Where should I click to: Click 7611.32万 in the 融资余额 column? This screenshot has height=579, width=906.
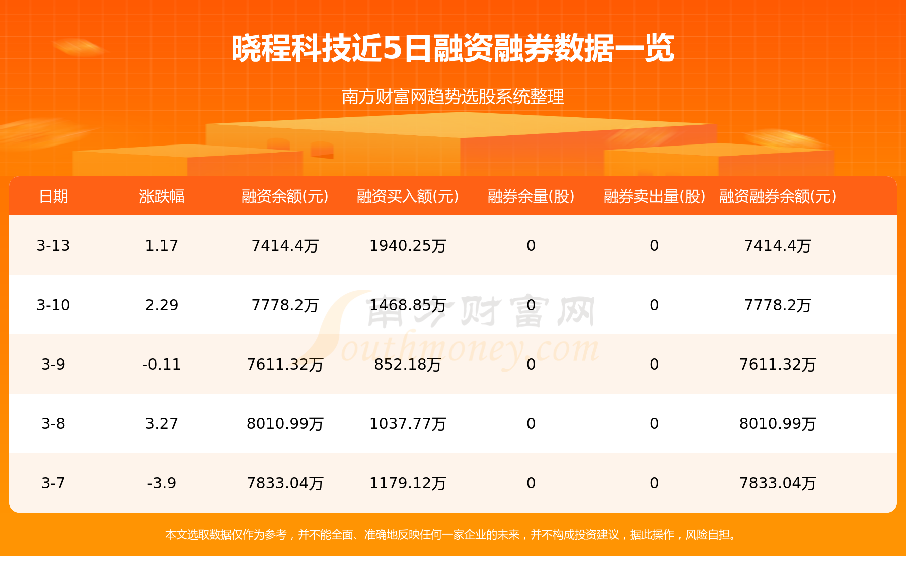[285, 364]
